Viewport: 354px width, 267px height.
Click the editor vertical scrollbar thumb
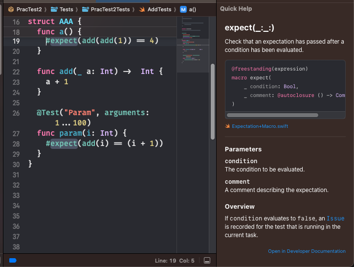pyautogui.click(x=212, y=102)
